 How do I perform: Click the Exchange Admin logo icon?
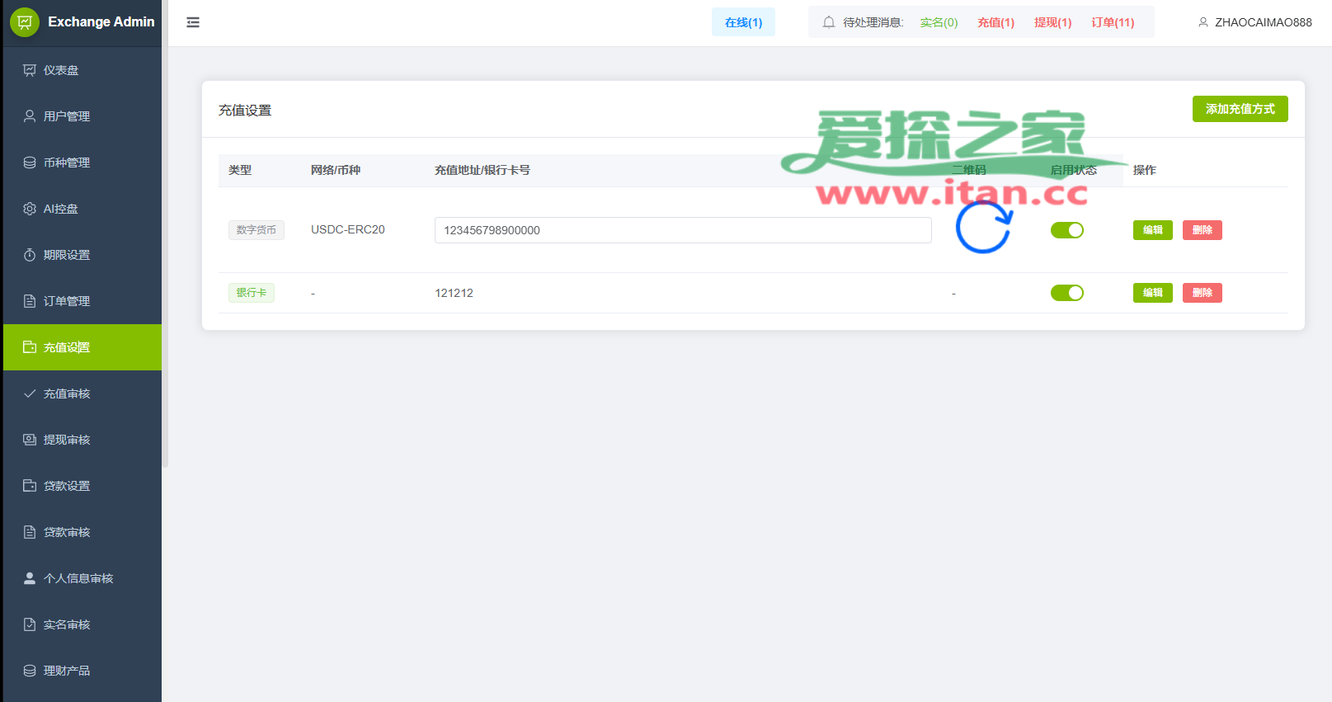(25, 22)
